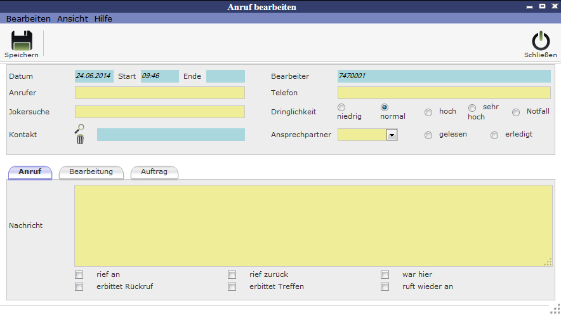Click the Anrufer input field

[x=159, y=93]
